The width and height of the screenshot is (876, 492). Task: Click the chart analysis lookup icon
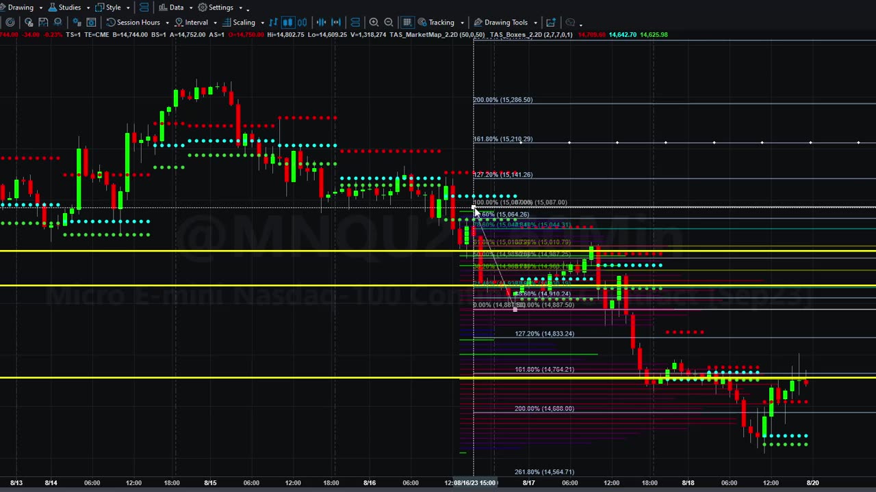tap(29, 23)
